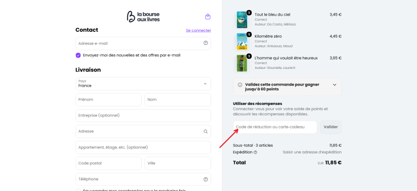This screenshot has width=417, height=191.
Task: Click the Se connecter link
Action: click(199, 30)
